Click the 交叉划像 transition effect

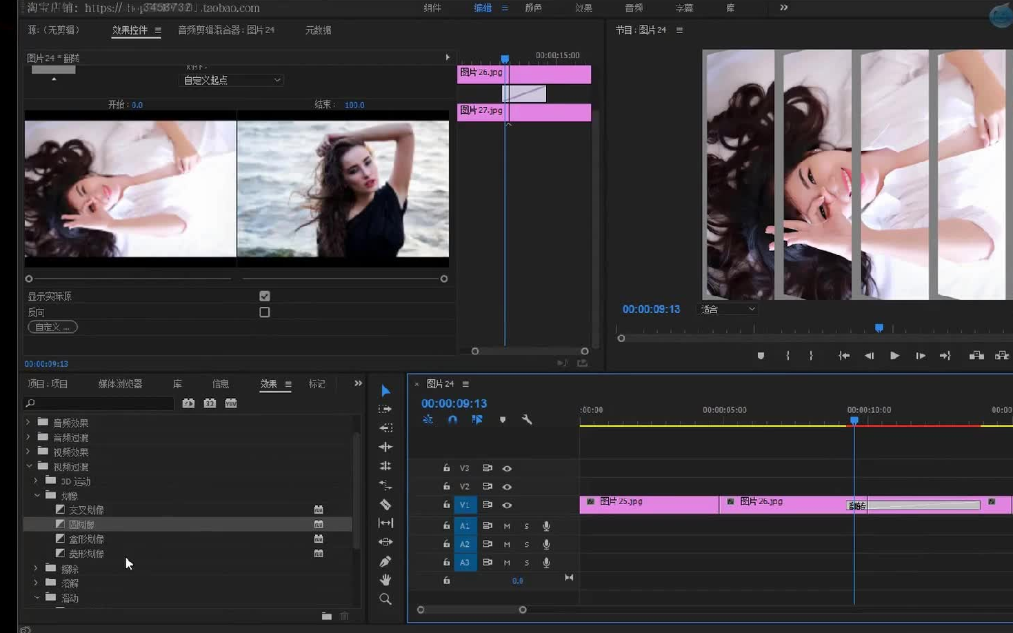(86, 510)
